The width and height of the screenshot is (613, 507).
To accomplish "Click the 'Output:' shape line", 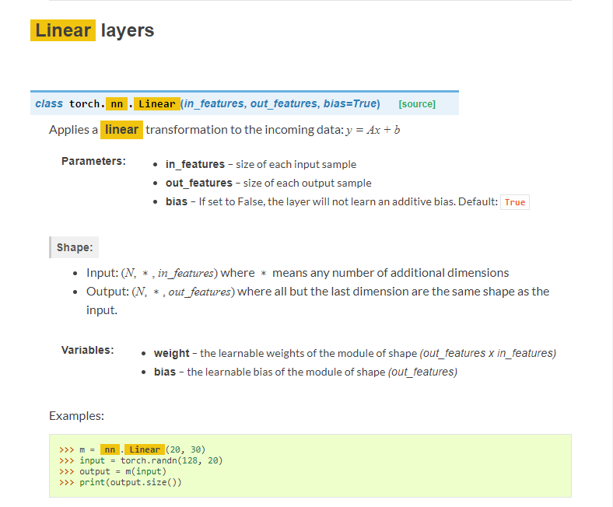I will click(318, 301).
